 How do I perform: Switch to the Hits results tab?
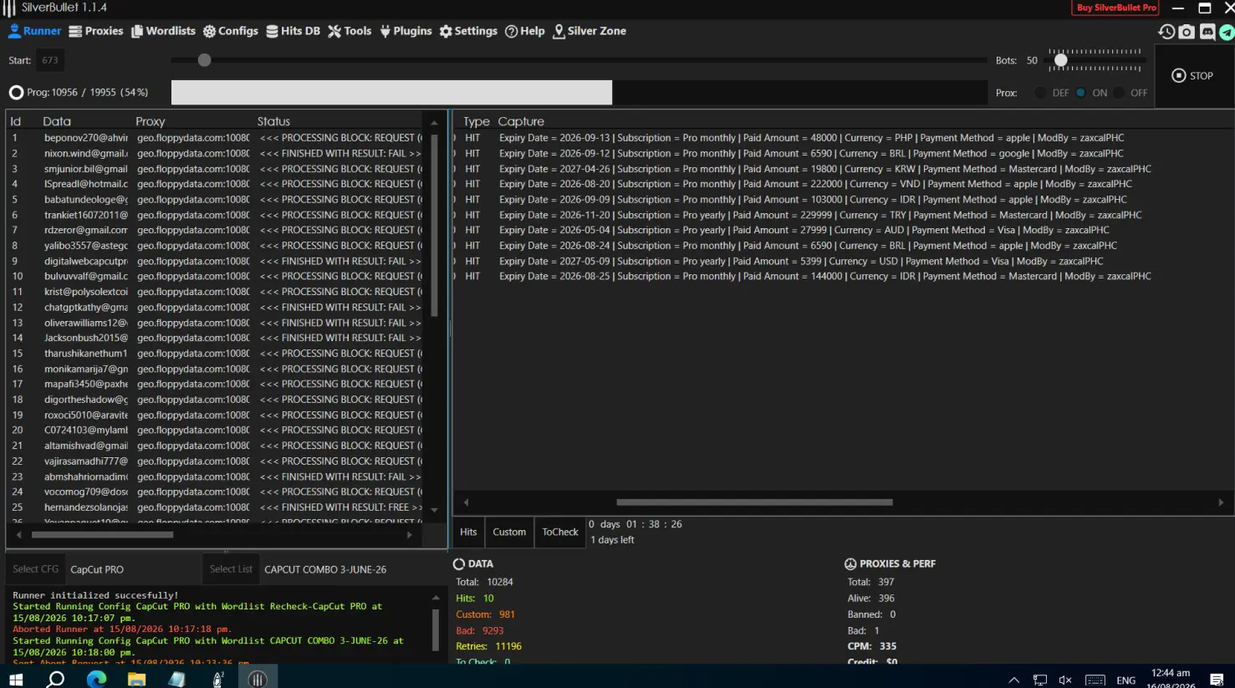pos(468,533)
